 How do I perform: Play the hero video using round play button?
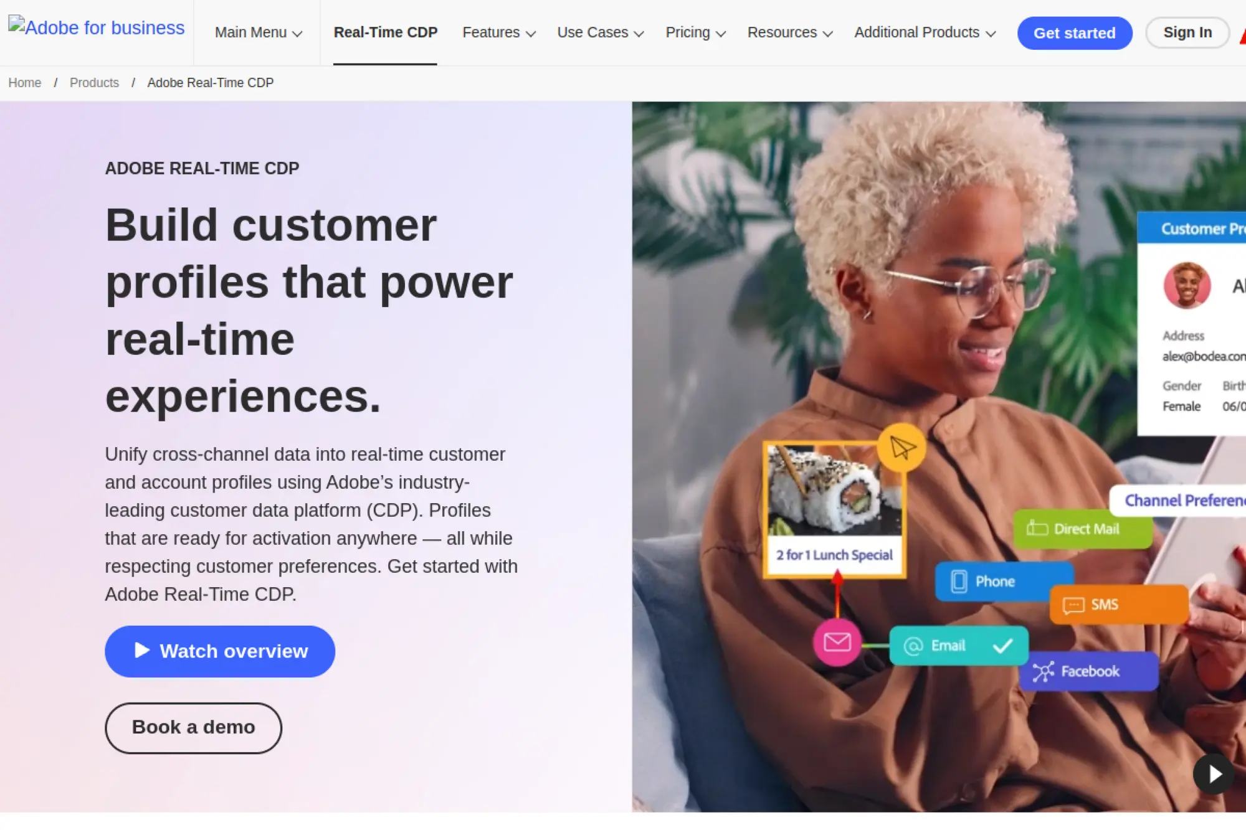[x=1214, y=774]
